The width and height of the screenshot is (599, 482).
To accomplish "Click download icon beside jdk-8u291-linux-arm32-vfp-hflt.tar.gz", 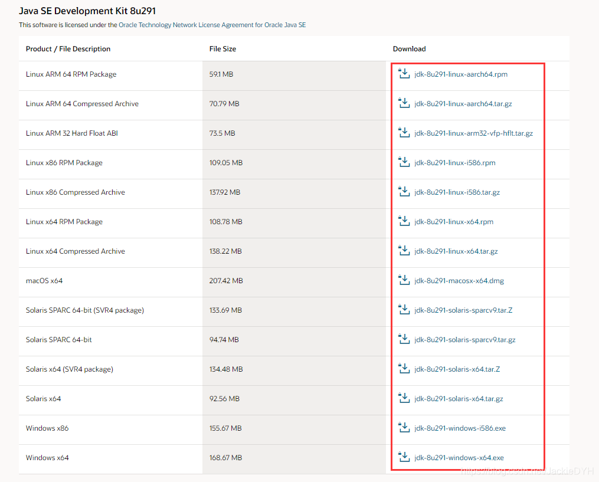I will (404, 132).
